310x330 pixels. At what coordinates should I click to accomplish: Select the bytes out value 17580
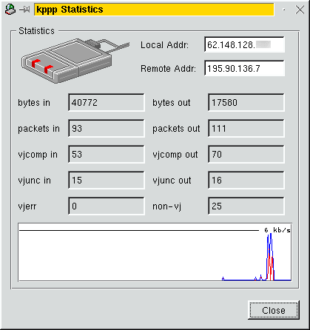click(246, 102)
